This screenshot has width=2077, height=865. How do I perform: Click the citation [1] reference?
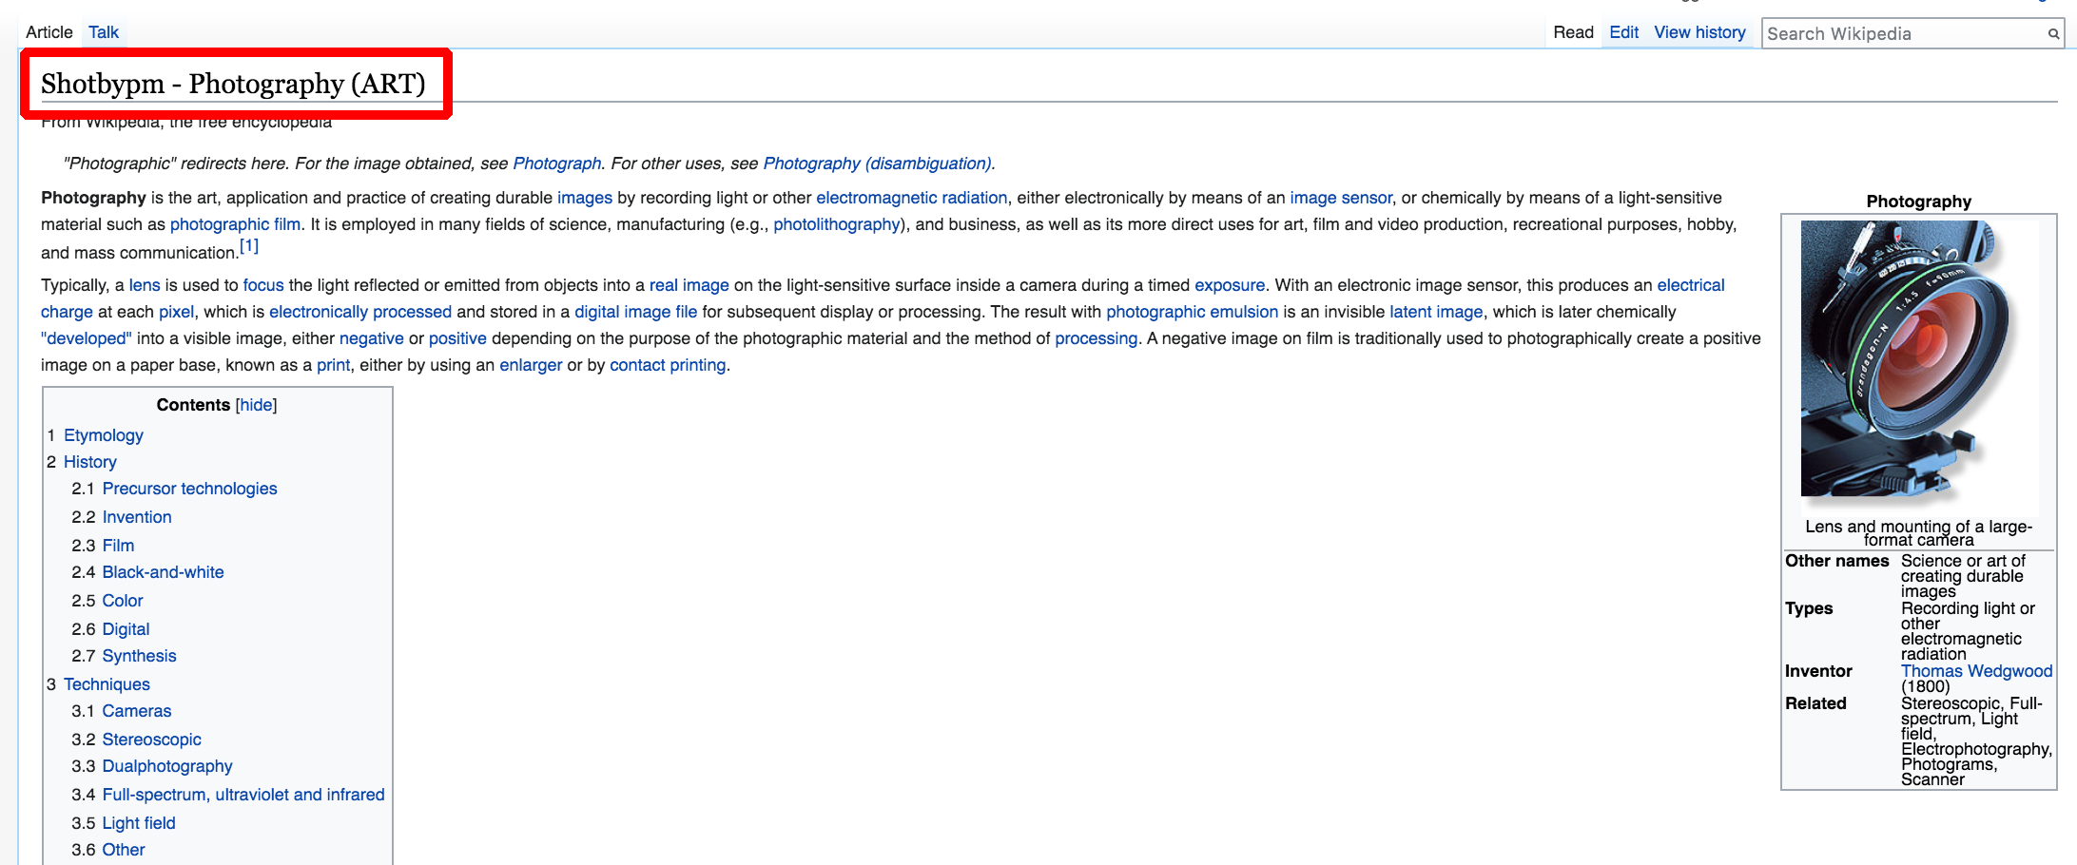tap(249, 246)
